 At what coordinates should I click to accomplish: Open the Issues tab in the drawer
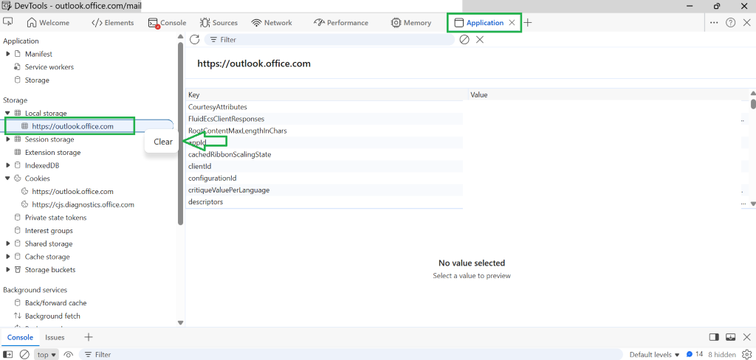(x=55, y=337)
